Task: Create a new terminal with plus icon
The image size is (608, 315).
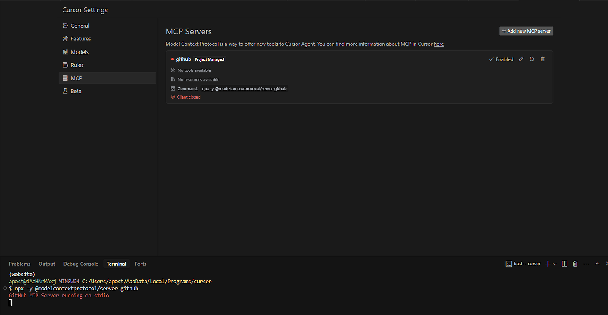Action: (548, 264)
